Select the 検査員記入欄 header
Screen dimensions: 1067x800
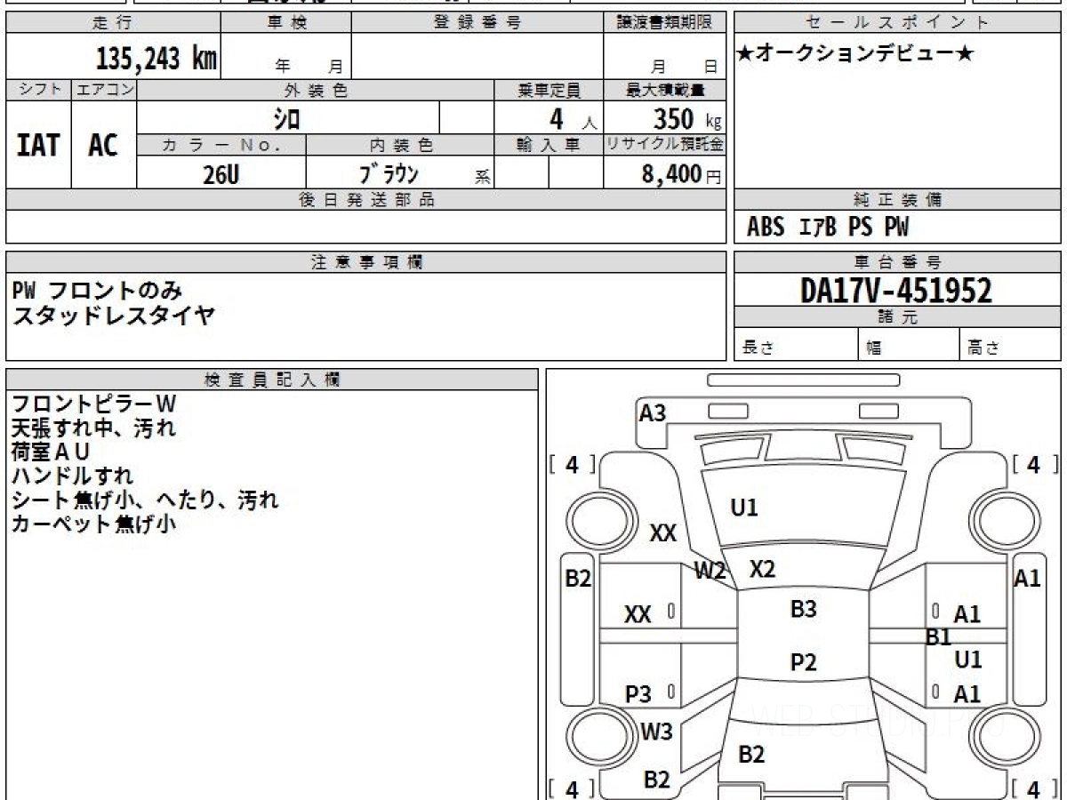[x=272, y=380]
